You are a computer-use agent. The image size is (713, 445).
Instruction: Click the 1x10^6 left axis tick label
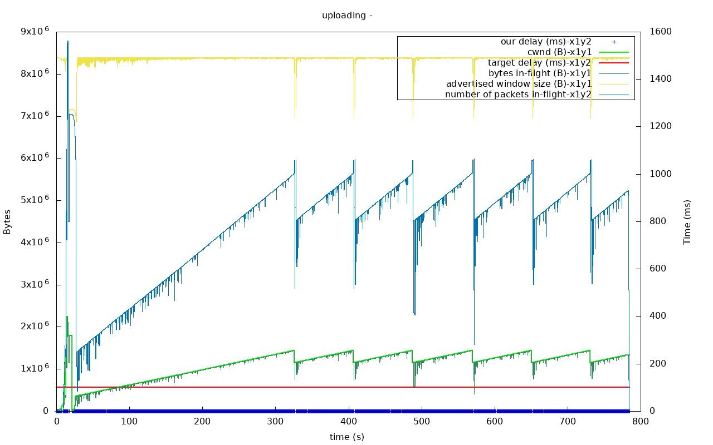pyautogui.click(x=35, y=368)
